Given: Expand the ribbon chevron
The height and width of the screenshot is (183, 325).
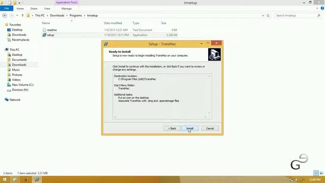Looking at the screenshot, I should tap(317, 9).
